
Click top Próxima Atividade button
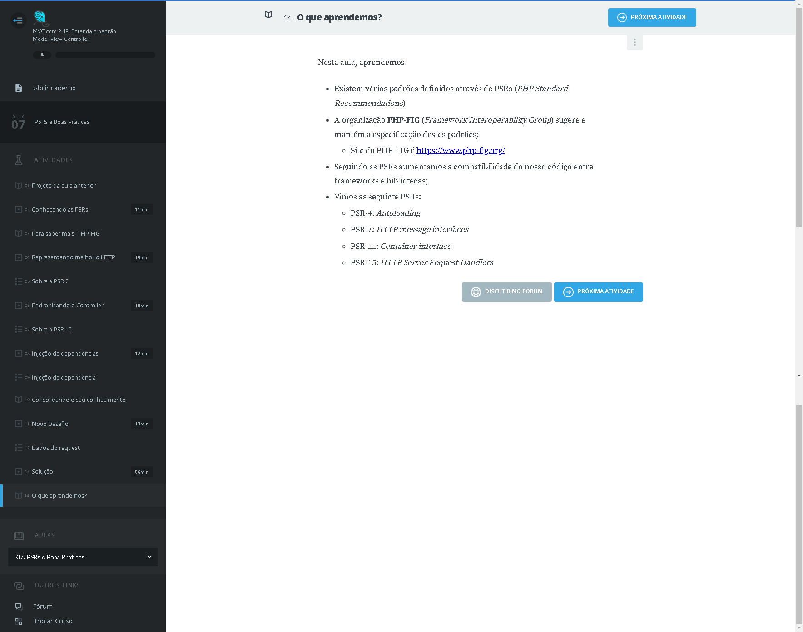pos(652,18)
